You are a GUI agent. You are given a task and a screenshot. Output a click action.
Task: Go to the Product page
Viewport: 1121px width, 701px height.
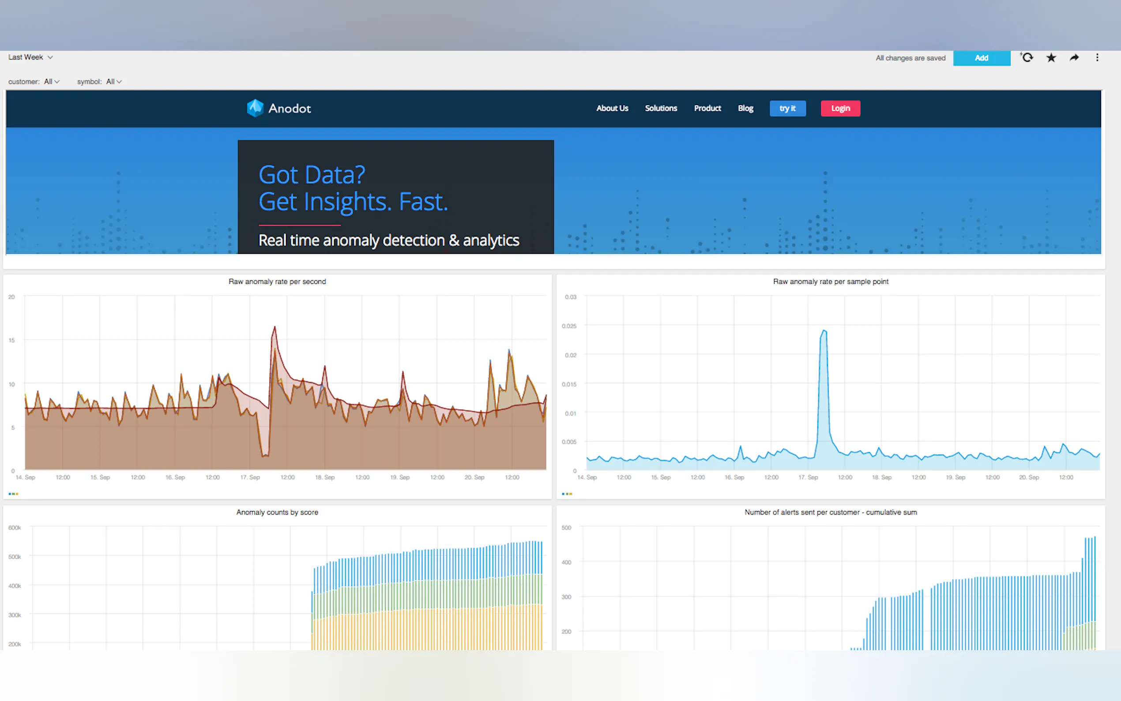coord(707,109)
